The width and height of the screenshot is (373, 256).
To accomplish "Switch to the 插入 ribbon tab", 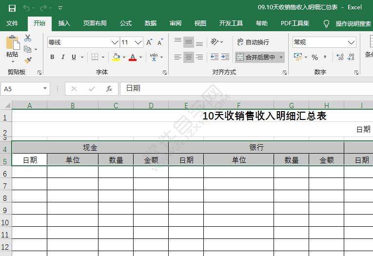I will [64, 23].
